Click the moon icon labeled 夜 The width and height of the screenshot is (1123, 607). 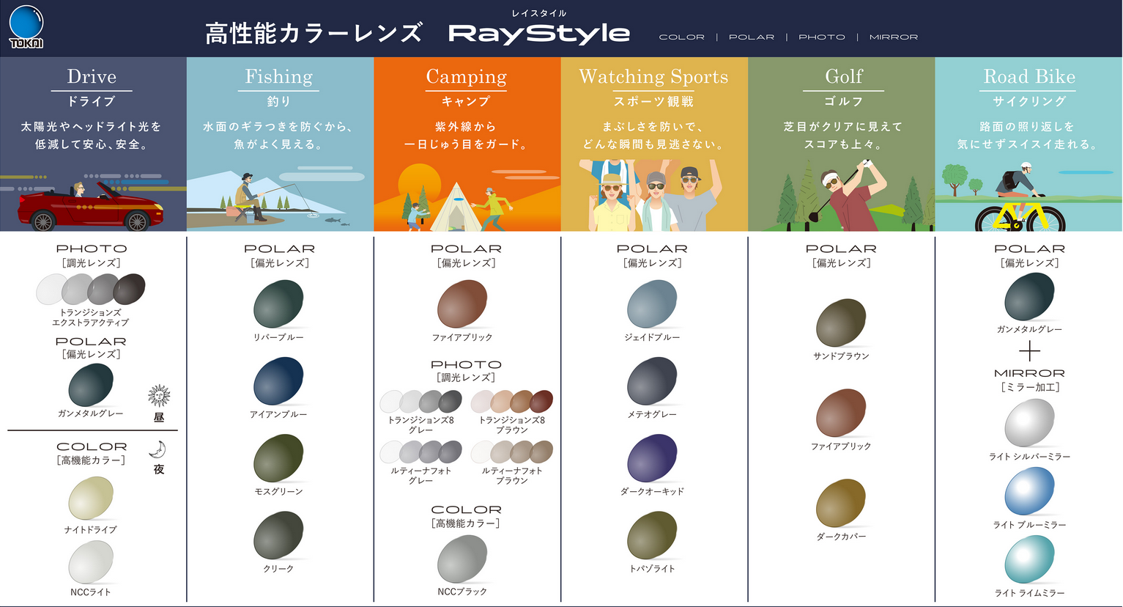coord(157,449)
